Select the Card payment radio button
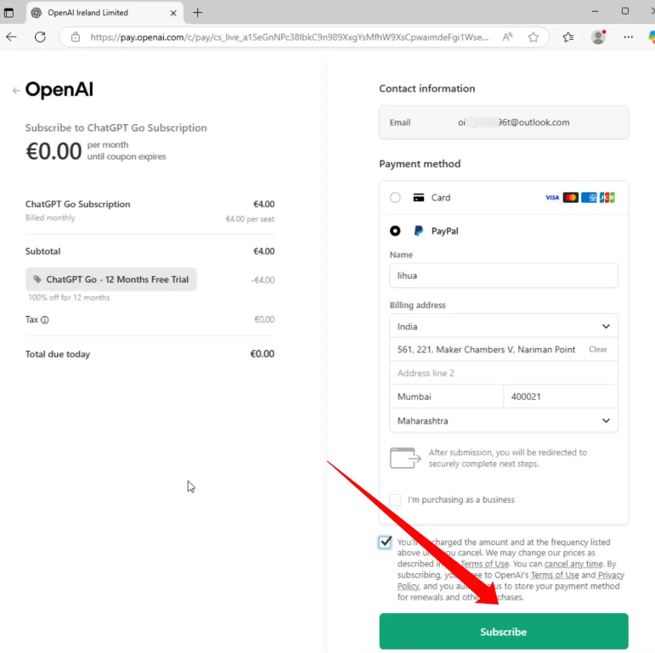Viewport: 655px width, 653px height. (x=395, y=198)
